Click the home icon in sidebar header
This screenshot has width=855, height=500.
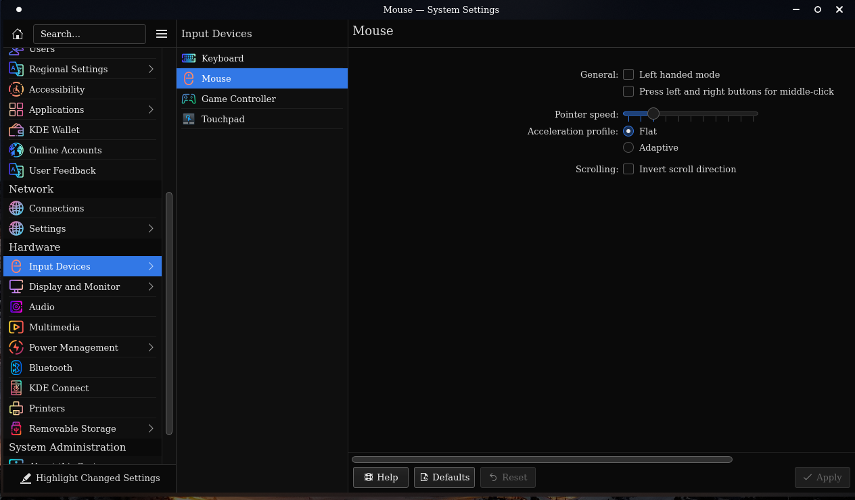(18, 34)
